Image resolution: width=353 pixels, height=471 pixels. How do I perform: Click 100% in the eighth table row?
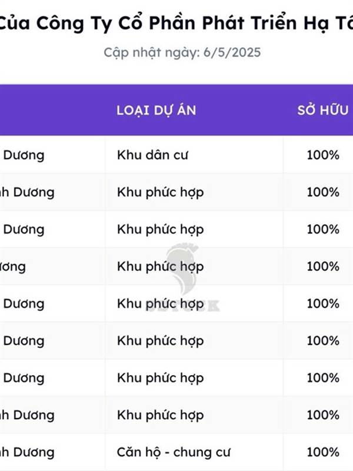point(323,415)
